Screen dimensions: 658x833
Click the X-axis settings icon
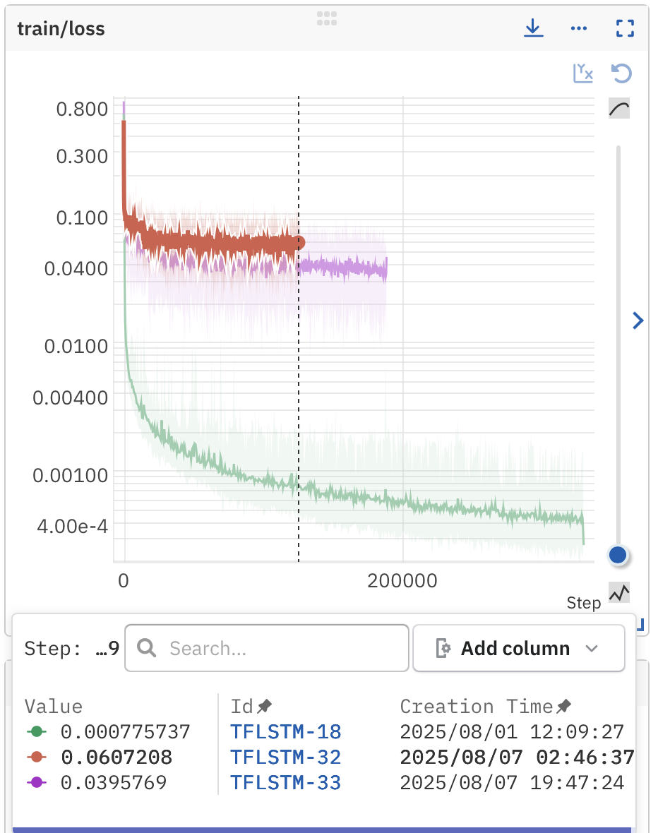click(x=582, y=73)
